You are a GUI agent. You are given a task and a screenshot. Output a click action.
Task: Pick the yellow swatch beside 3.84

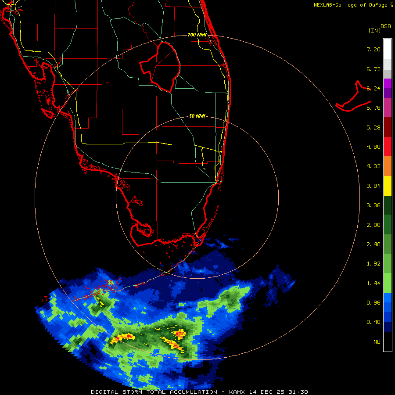[388, 186]
